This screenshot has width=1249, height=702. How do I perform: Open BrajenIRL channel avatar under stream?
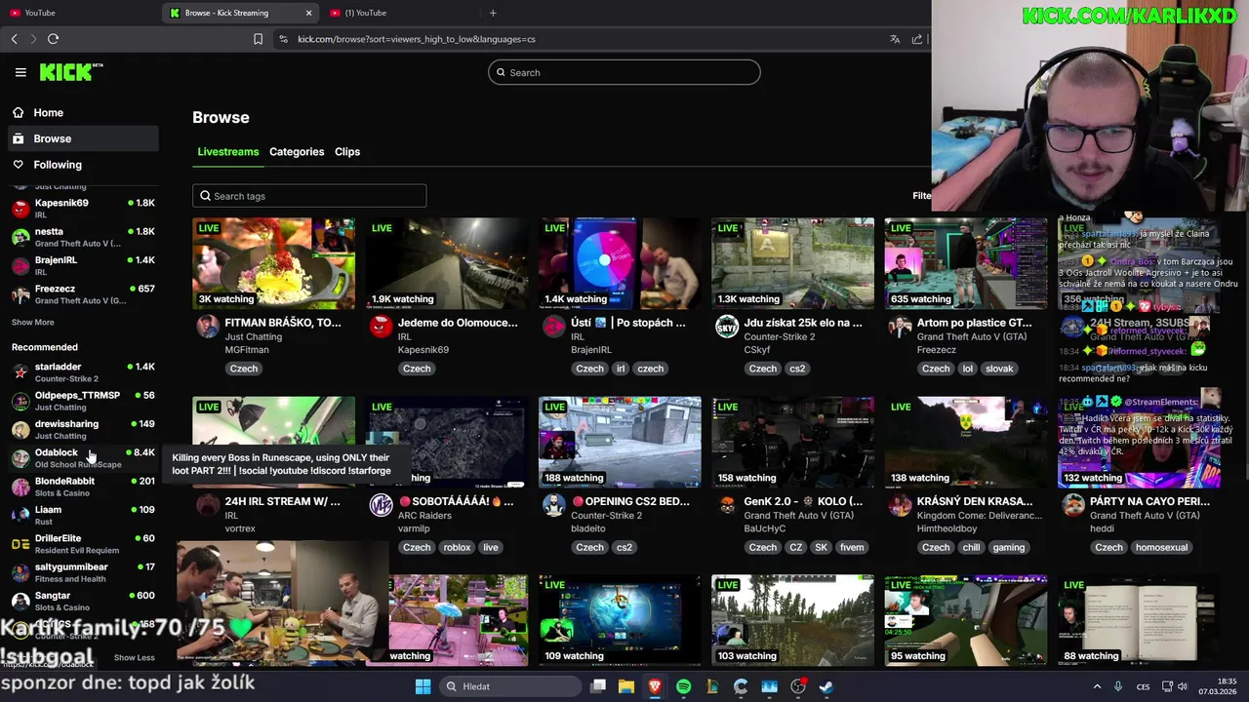point(553,327)
